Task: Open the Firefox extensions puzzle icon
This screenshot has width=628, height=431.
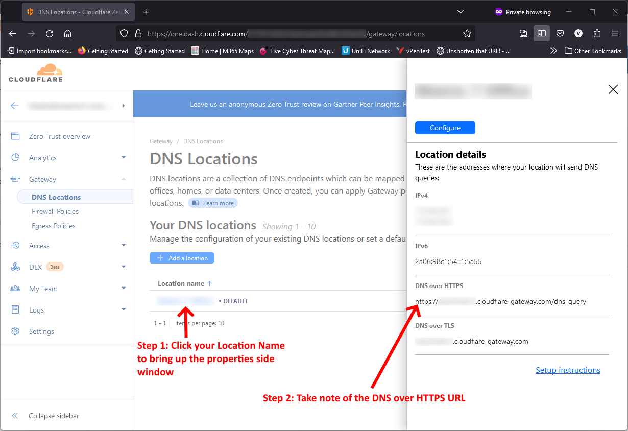Action: (597, 33)
